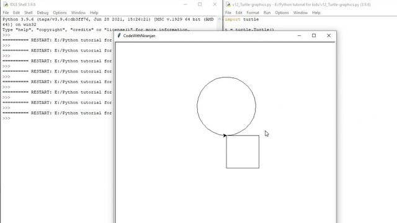Maximize the CodeWithNiranjan turtle window
Image resolution: width=397 pixels, height=223 pixels.
pyautogui.click(x=314, y=36)
